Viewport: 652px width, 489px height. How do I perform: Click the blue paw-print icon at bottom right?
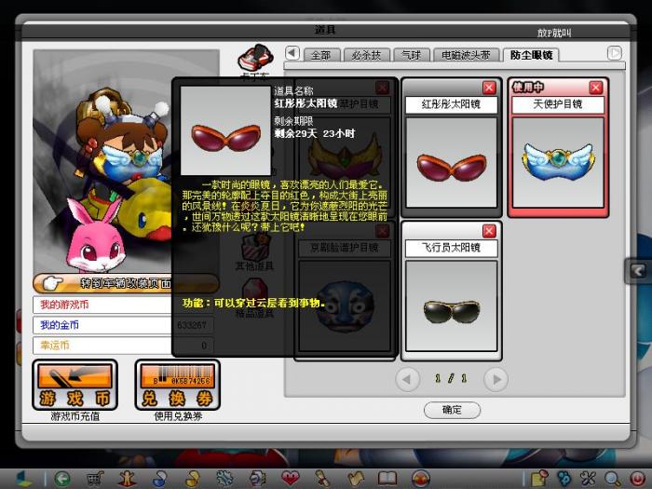coord(564,479)
